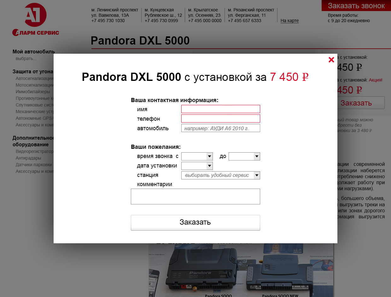This screenshot has height=297, width=391.
Task: Open Спутниковые системы category
Action: (35, 105)
